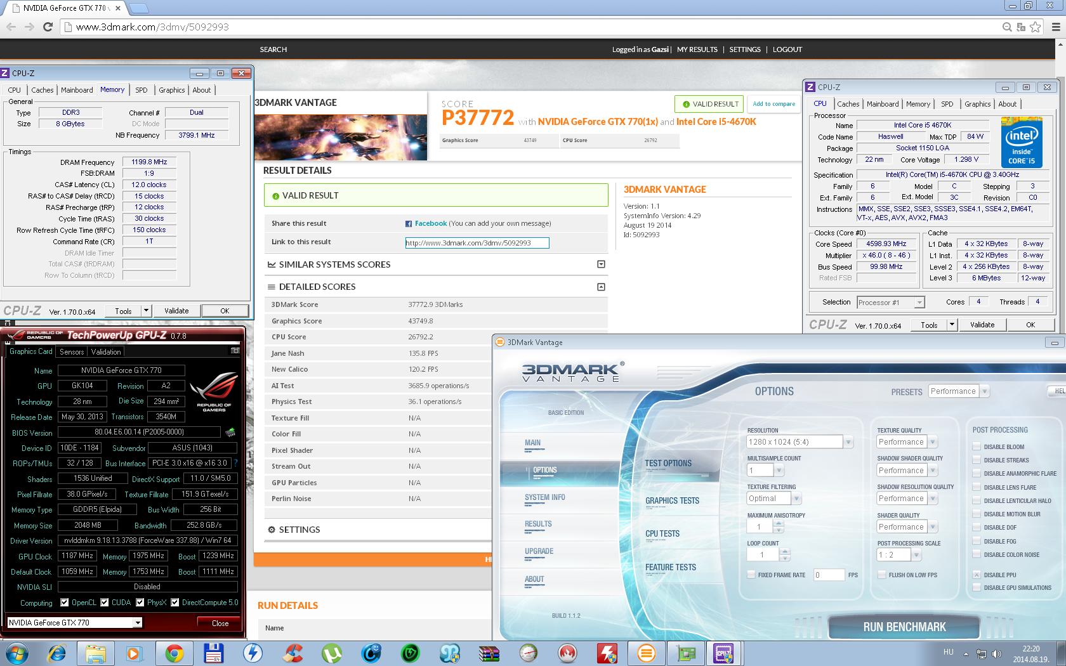This screenshot has height=666, width=1066.
Task: Open the Chrome menu icon
Action: (1056, 27)
